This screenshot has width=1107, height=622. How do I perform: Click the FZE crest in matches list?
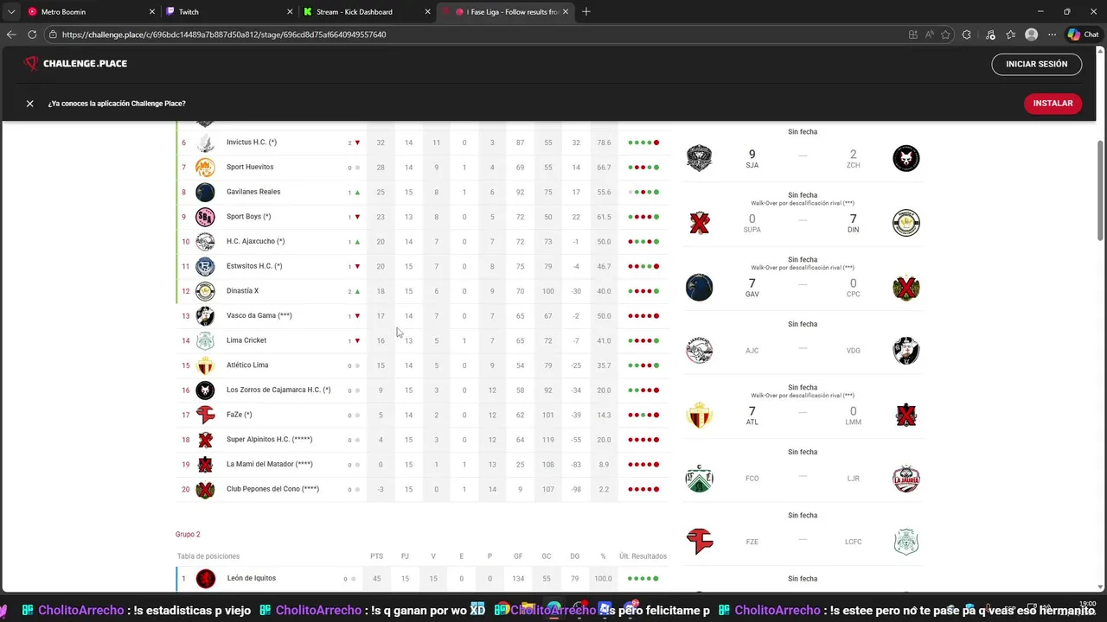(x=699, y=542)
